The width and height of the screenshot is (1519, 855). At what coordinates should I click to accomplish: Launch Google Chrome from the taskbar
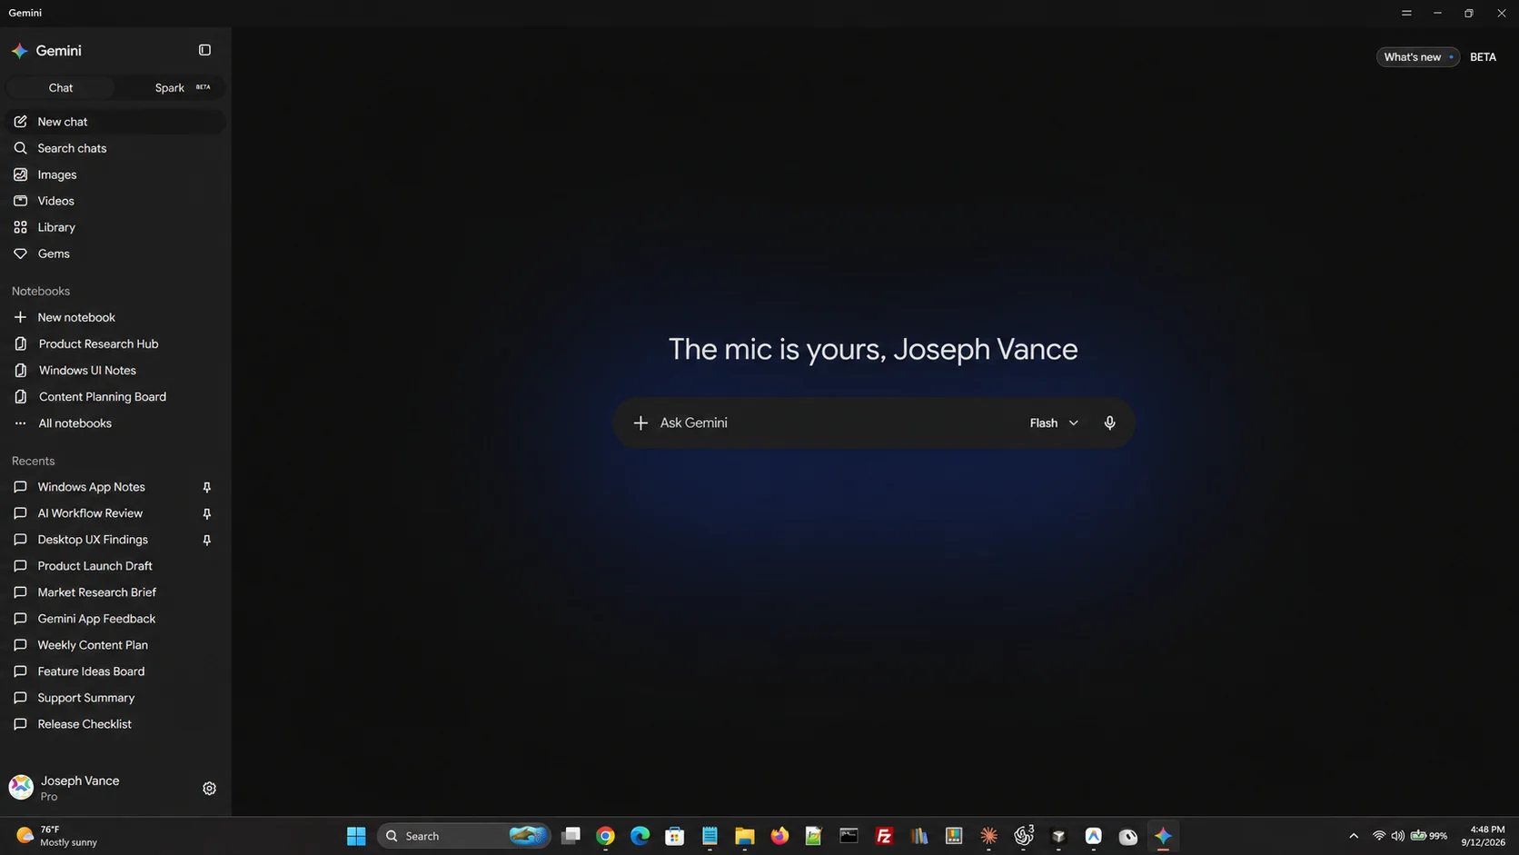[x=605, y=836]
